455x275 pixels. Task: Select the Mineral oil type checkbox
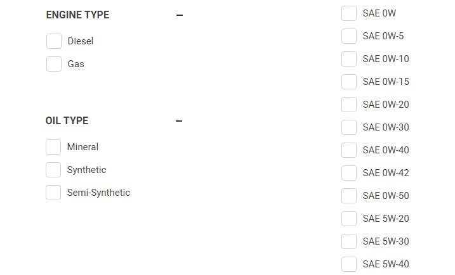click(x=53, y=147)
